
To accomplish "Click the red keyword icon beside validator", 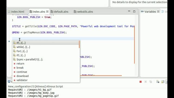I will (14, 80).
